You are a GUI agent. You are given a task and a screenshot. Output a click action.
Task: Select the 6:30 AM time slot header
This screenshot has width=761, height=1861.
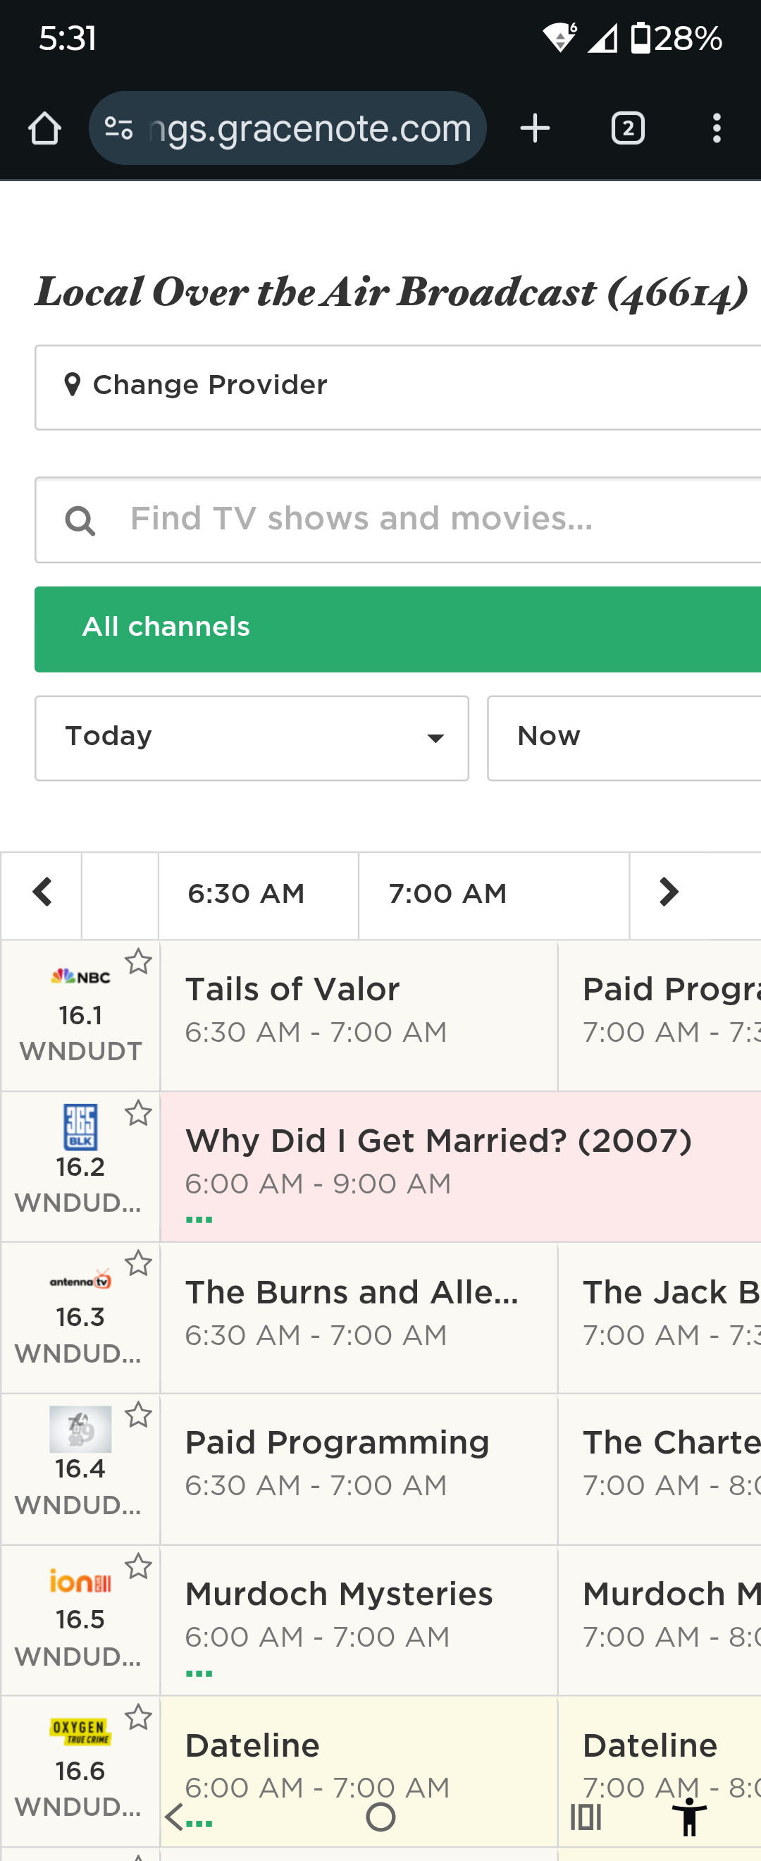pos(246,895)
